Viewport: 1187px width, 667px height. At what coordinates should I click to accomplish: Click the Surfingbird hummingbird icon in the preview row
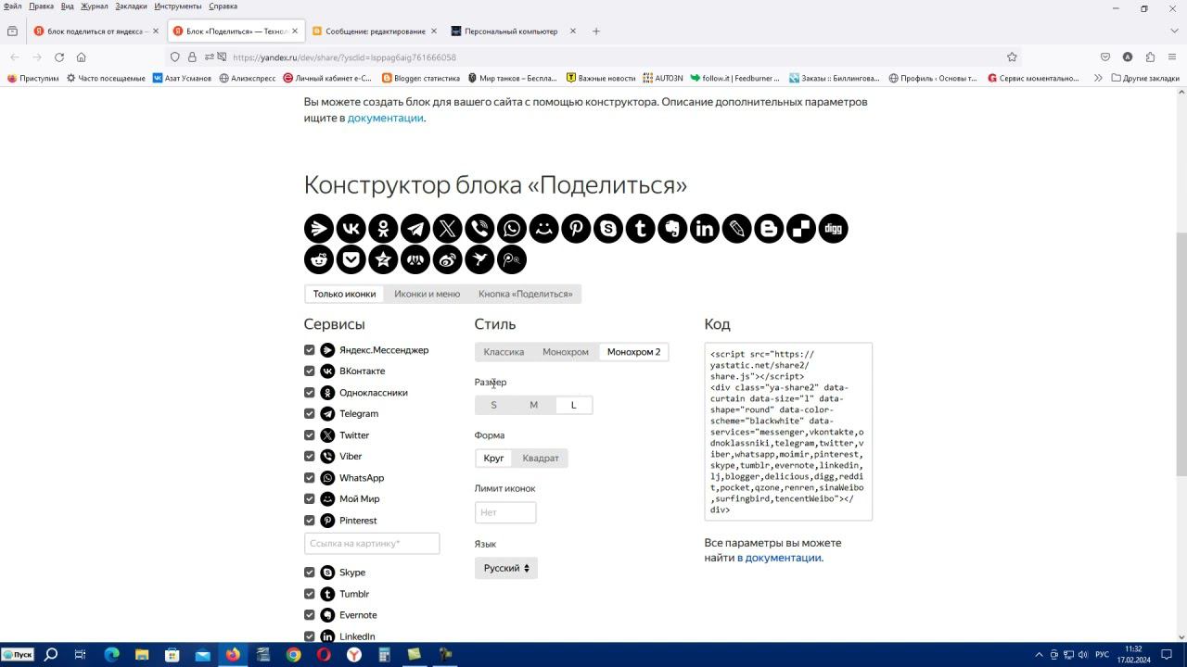(x=479, y=259)
